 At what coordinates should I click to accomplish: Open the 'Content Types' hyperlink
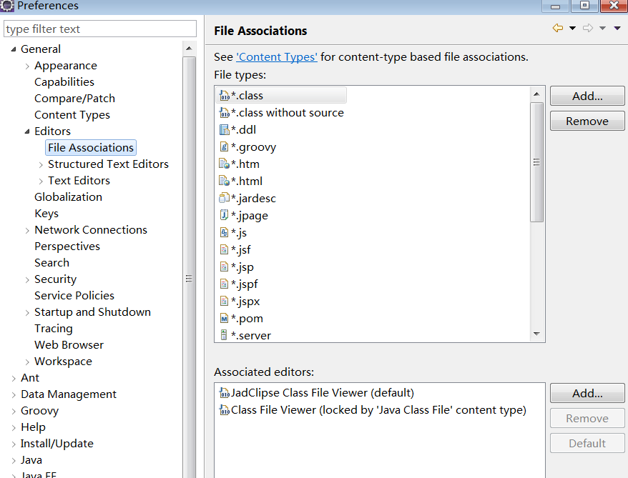[276, 57]
